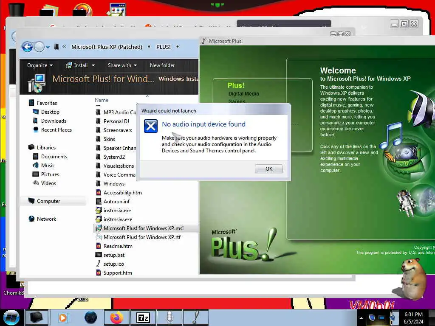Click the shield icon in system tray

click(372, 318)
